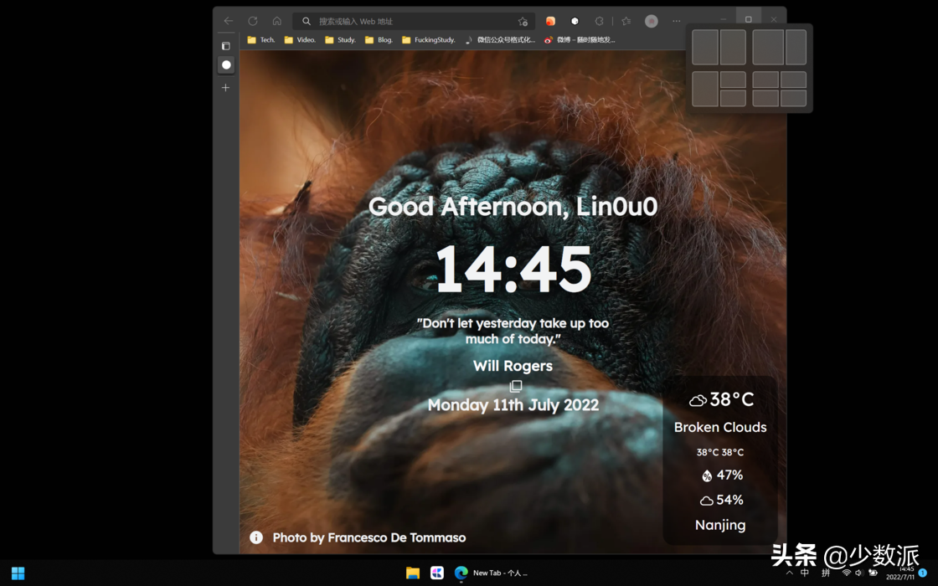938x586 pixels.
Task: Open the browser home page
Action: (276, 20)
